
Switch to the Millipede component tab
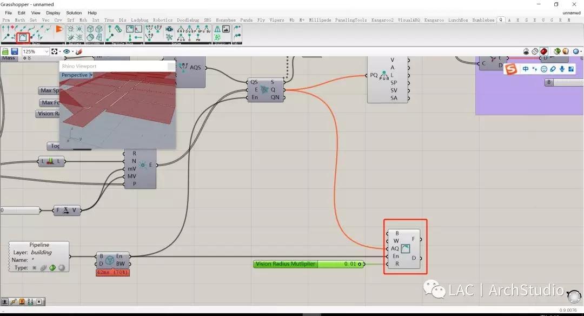pyautogui.click(x=320, y=20)
